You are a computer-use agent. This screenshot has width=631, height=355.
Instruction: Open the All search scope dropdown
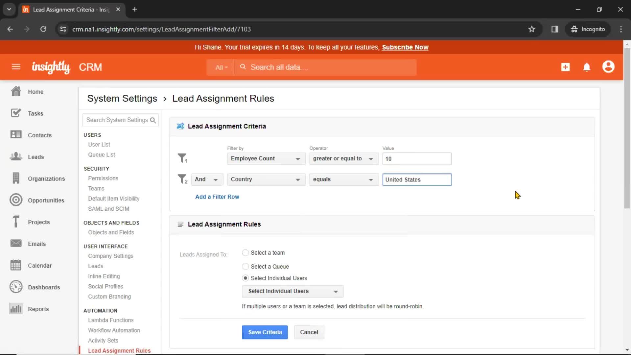click(221, 67)
